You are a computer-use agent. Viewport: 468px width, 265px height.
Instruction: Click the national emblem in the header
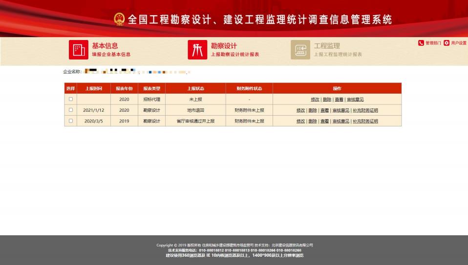(x=119, y=19)
